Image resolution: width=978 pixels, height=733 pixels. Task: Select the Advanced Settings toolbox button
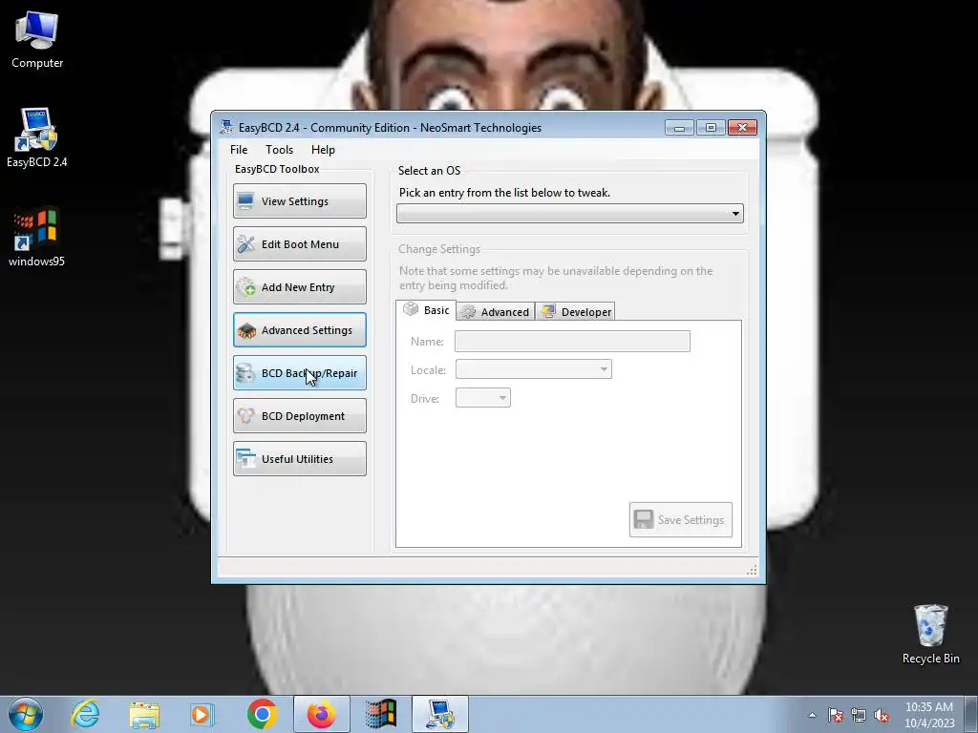coord(299,329)
